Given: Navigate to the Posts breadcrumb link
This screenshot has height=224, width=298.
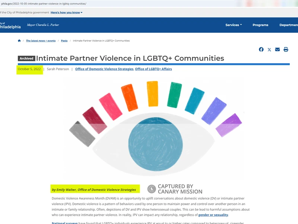Looking at the screenshot, I should click(64, 41).
